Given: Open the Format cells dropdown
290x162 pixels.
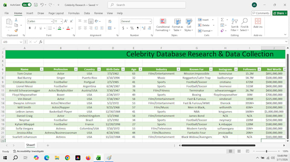Looking at the screenshot, I should (205, 31).
